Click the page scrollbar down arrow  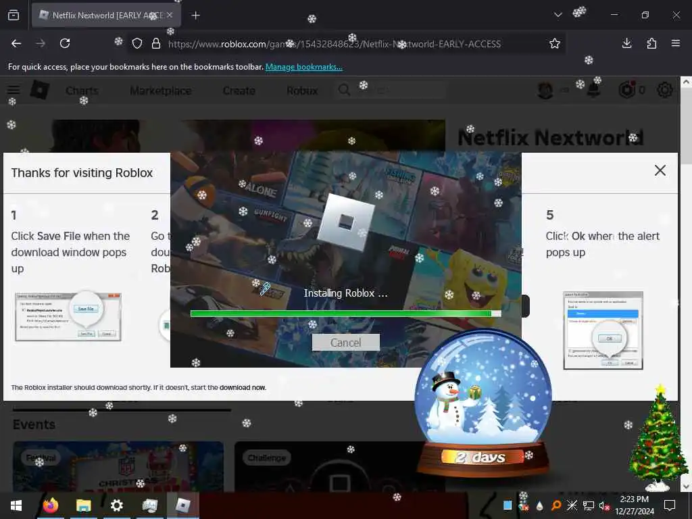click(686, 487)
